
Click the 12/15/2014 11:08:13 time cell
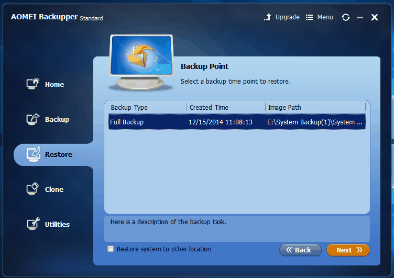[x=221, y=122]
